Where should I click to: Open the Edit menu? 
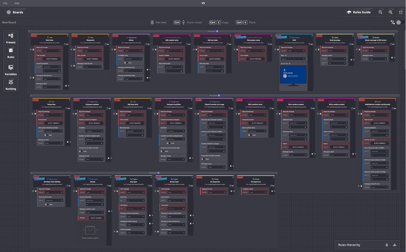point(17,3)
